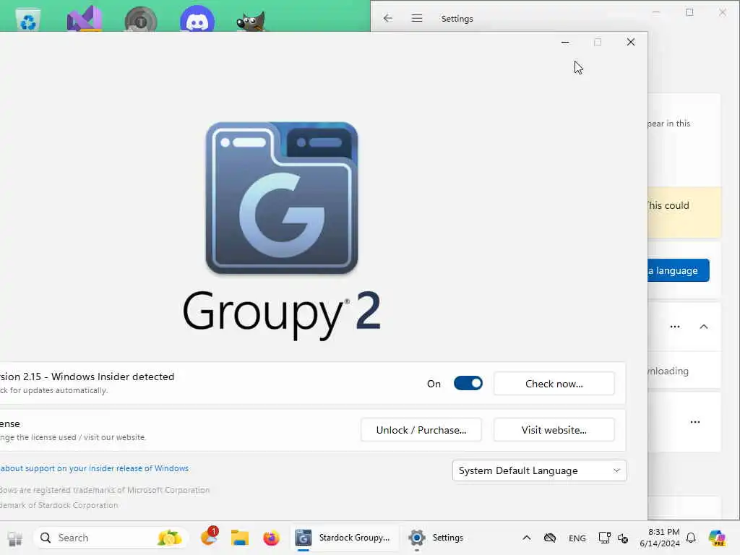The width and height of the screenshot is (740, 555).
Task: Turn off automatic update checking toggle
Action: click(x=468, y=383)
